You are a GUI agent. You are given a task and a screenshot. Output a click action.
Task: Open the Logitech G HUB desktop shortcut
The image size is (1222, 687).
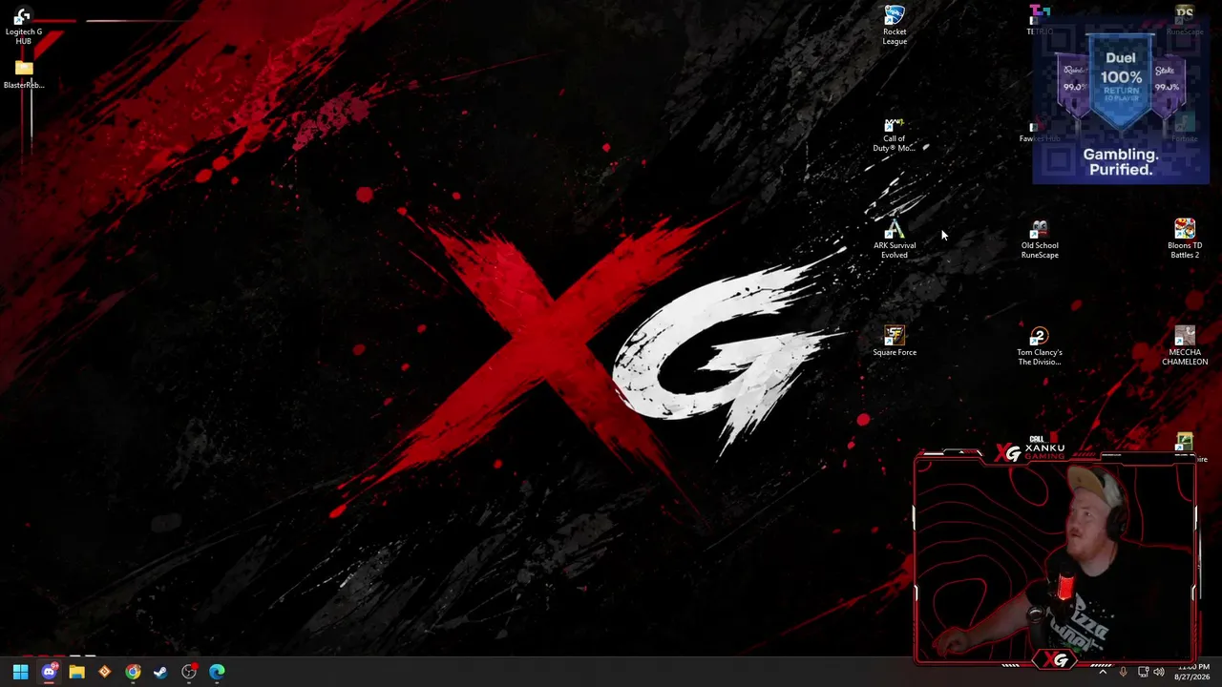click(23, 26)
